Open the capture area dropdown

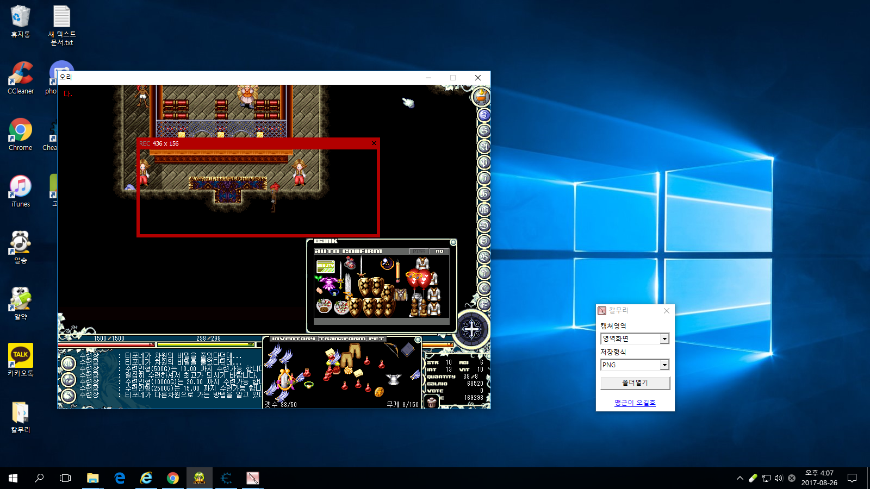(x=664, y=339)
